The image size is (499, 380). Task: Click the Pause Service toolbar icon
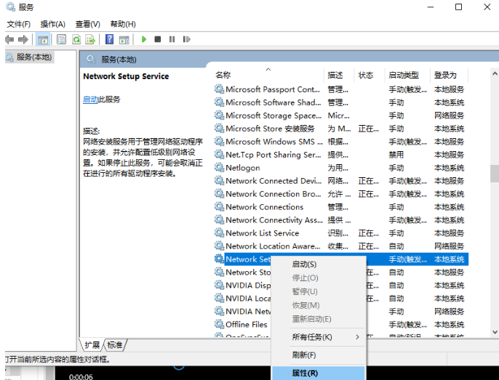point(172,39)
